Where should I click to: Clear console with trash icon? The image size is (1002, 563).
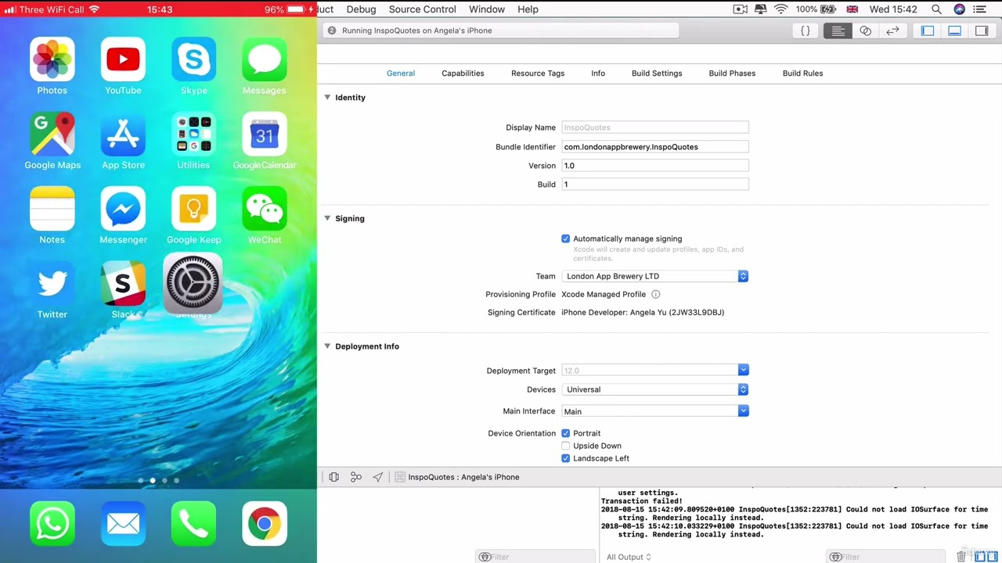coord(961,557)
